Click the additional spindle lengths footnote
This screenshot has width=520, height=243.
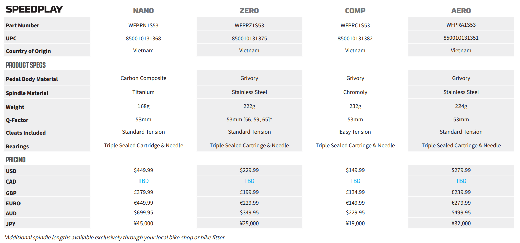114,237
